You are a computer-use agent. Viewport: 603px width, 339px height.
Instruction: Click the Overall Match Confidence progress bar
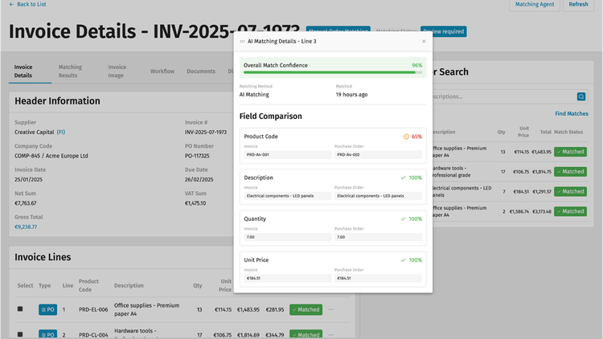[x=333, y=72]
